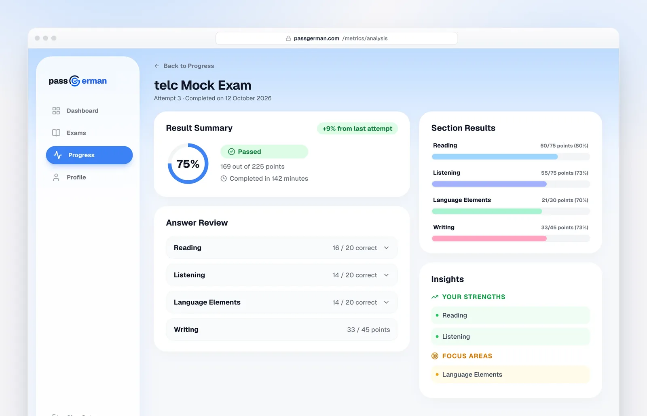Click the 169 out of 225 points text
Image resolution: width=647 pixels, height=416 pixels.
tap(252, 167)
